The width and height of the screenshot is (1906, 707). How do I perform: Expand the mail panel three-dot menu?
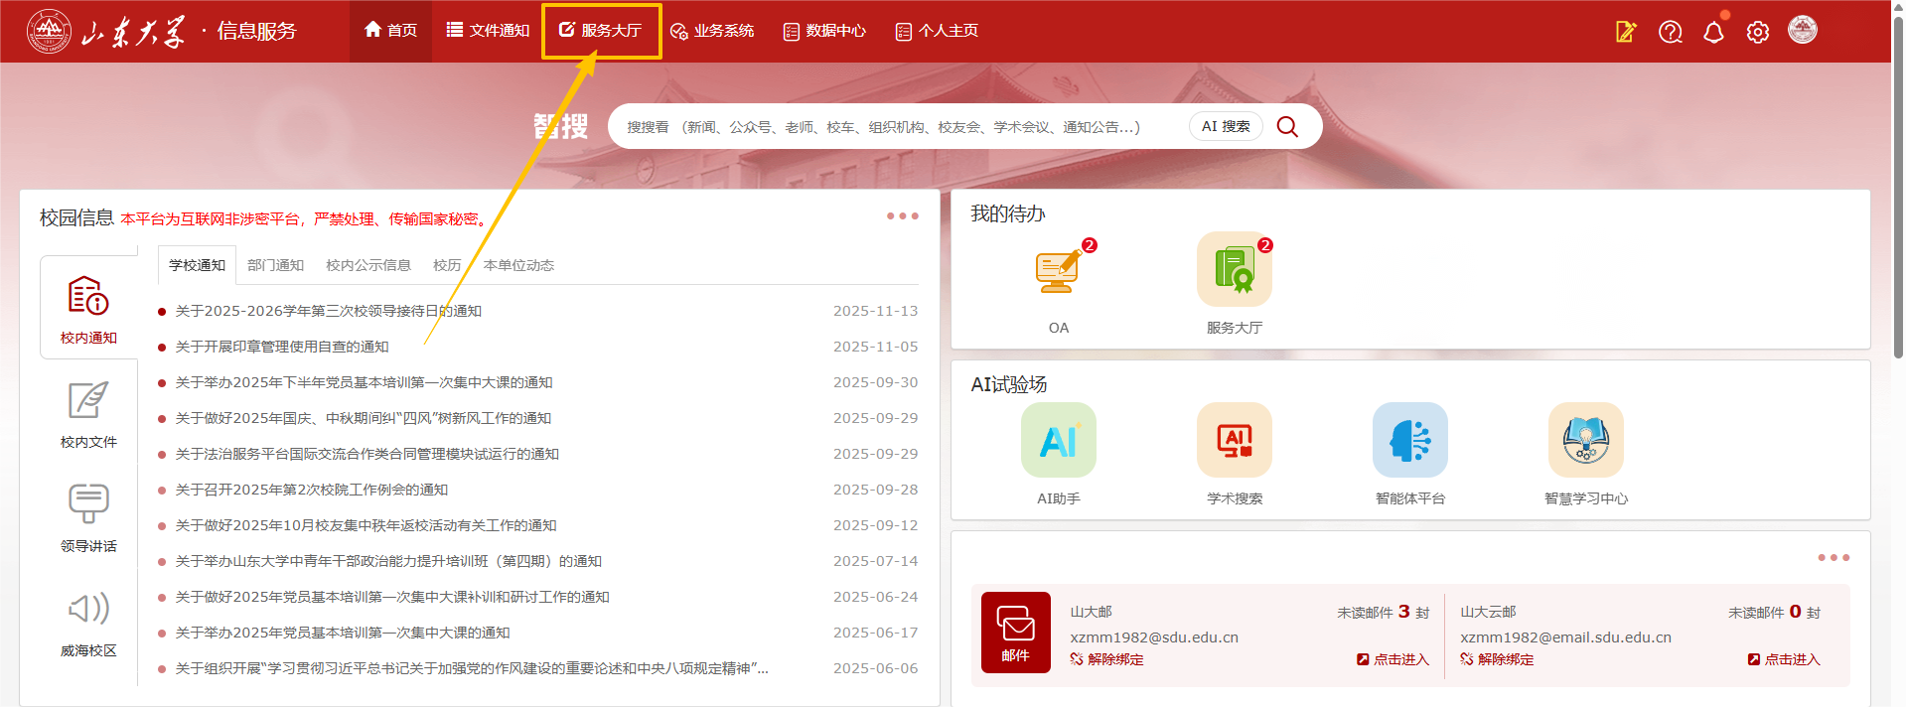pyautogui.click(x=1833, y=557)
